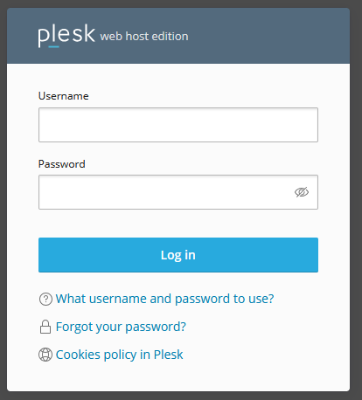362x400 pixels.
Task: Click the blank card space below Cookies policy
Action: 178,377
